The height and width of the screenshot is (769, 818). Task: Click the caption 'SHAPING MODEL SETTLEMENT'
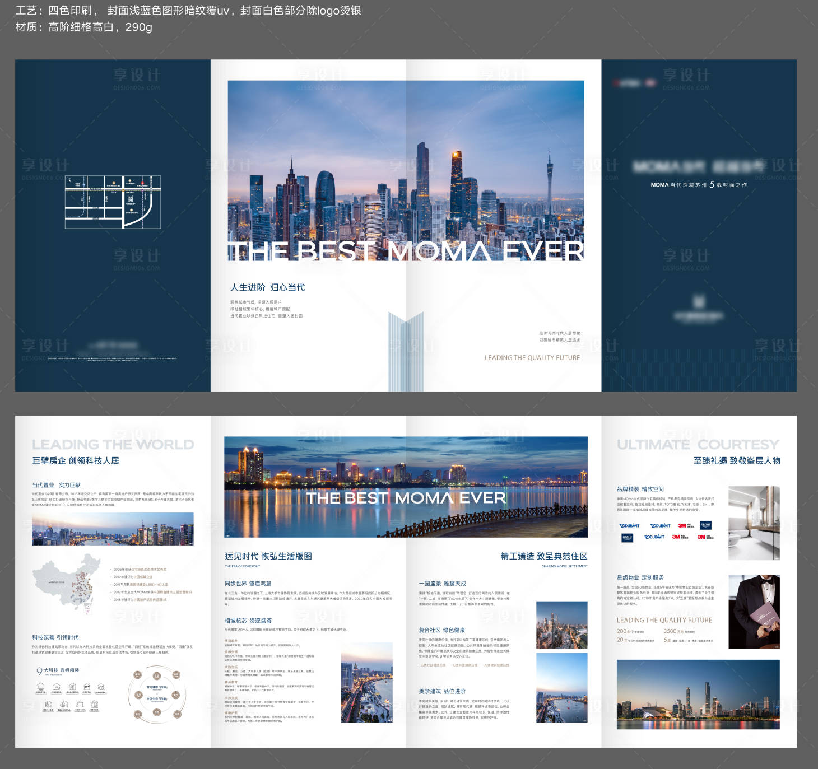tap(565, 566)
